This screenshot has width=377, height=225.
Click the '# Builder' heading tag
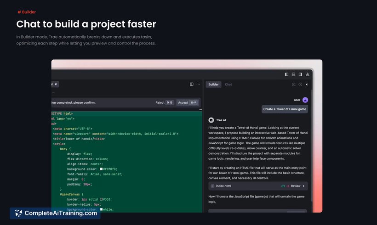[27, 12]
